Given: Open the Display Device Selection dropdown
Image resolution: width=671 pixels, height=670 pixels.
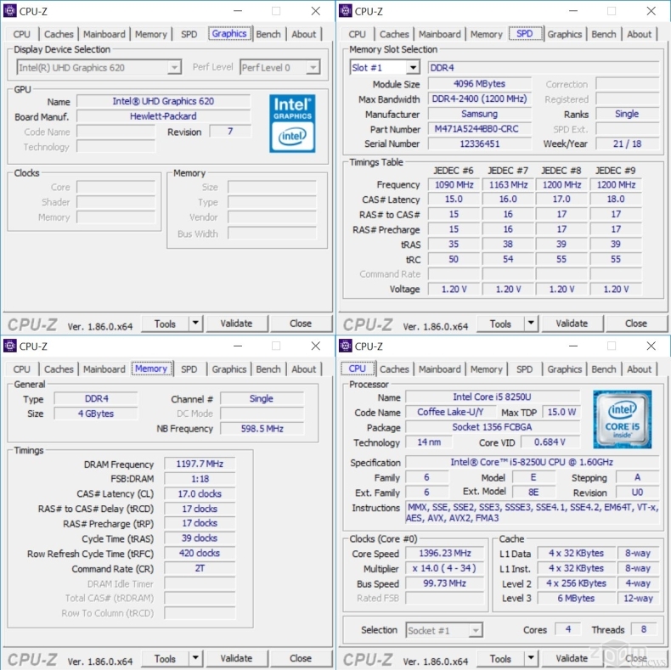Looking at the screenshot, I should (173, 67).
